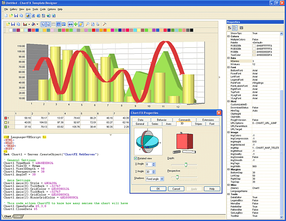286x221 pixels.
Task: Open the Behavior tab in properties dialog
Action: coord(162,120)
